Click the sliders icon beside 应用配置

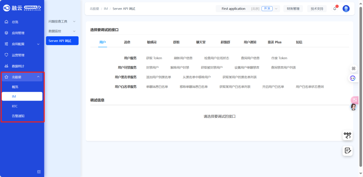[6, 44]
